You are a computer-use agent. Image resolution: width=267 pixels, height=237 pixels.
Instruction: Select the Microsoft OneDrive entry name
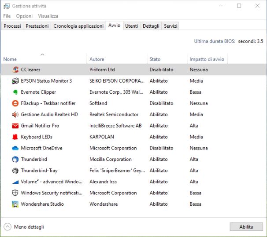[41, 148]
